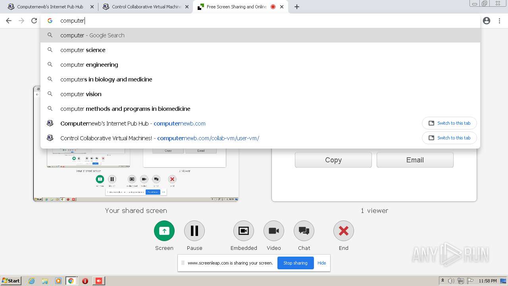Open Chrome's three-dot menu
Viewport: 508px width, 286px height.
(499, 21)
